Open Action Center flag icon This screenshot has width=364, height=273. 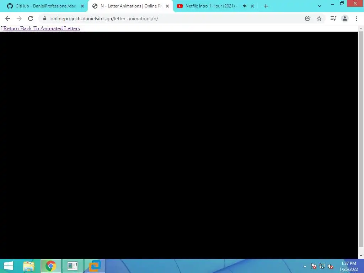click(x=313, y=266)
